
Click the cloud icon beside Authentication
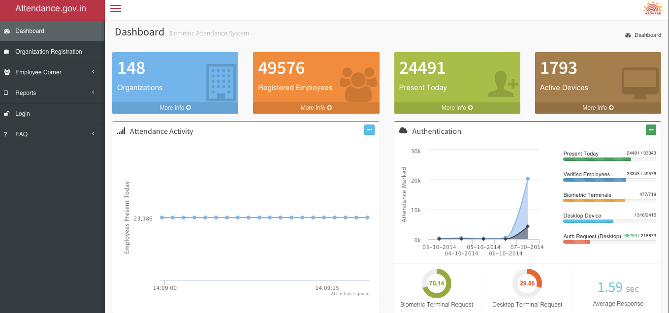(403, 131)
